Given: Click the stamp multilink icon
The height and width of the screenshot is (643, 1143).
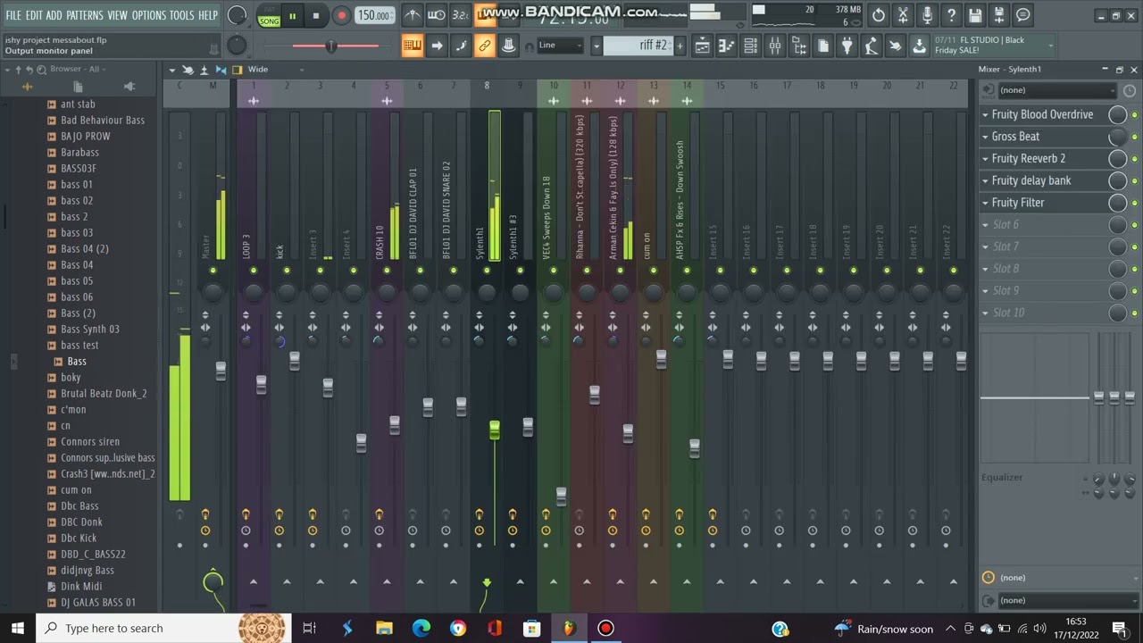Looking at the screenshot, I should tap(508, 46).
